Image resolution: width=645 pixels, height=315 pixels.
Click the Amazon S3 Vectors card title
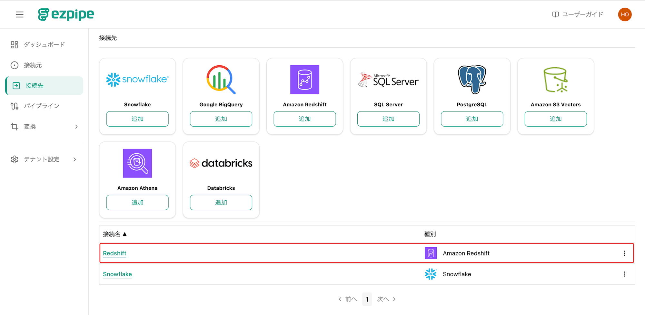tap(556, 105)
